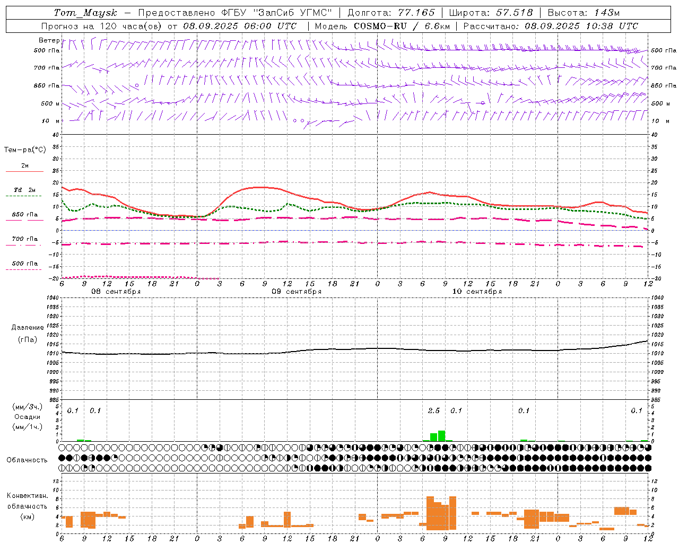
Task: Click the "Тем-ра(°C)" temperature panel title
Action: pyautogui.click(x=25, y=150)
